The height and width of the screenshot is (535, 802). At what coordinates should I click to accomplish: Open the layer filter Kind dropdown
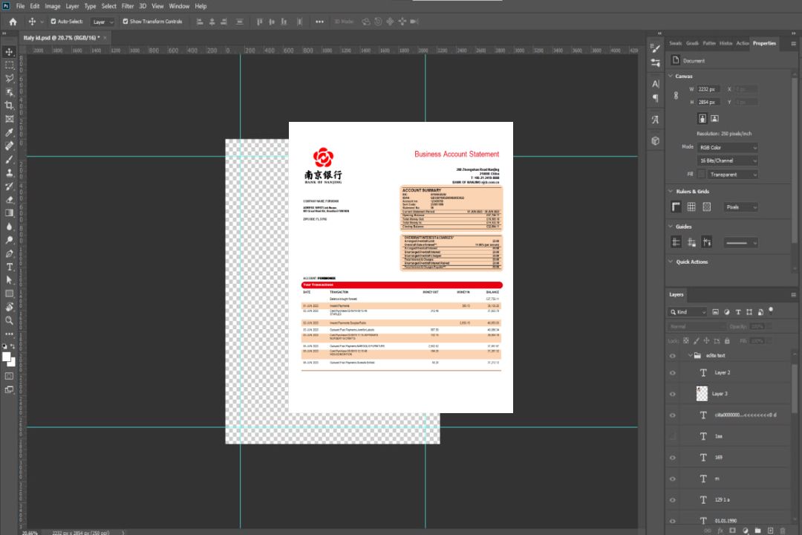point(688,312)
